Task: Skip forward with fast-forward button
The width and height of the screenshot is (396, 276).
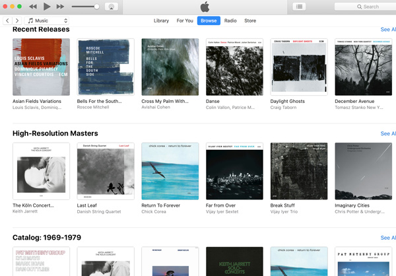Action: click(60, 7)
